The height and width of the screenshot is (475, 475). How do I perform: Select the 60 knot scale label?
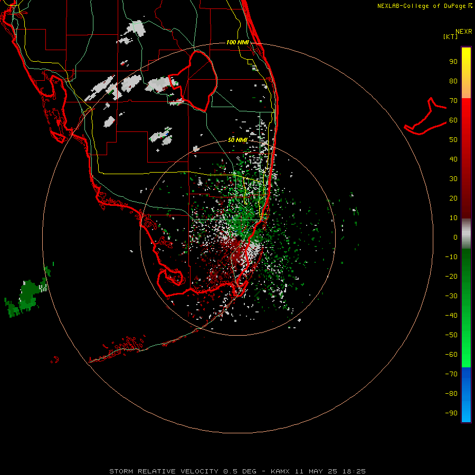[x=453, y=120]
